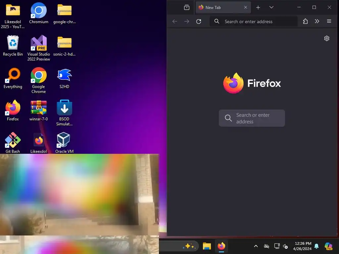339x254 pixels.
Task: Launch the Chromium desktop shortcut
Action: tap(39, 13)
